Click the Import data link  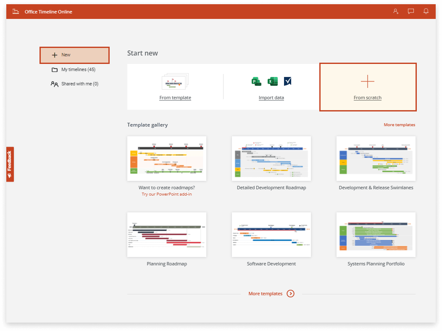click(271, 97)
